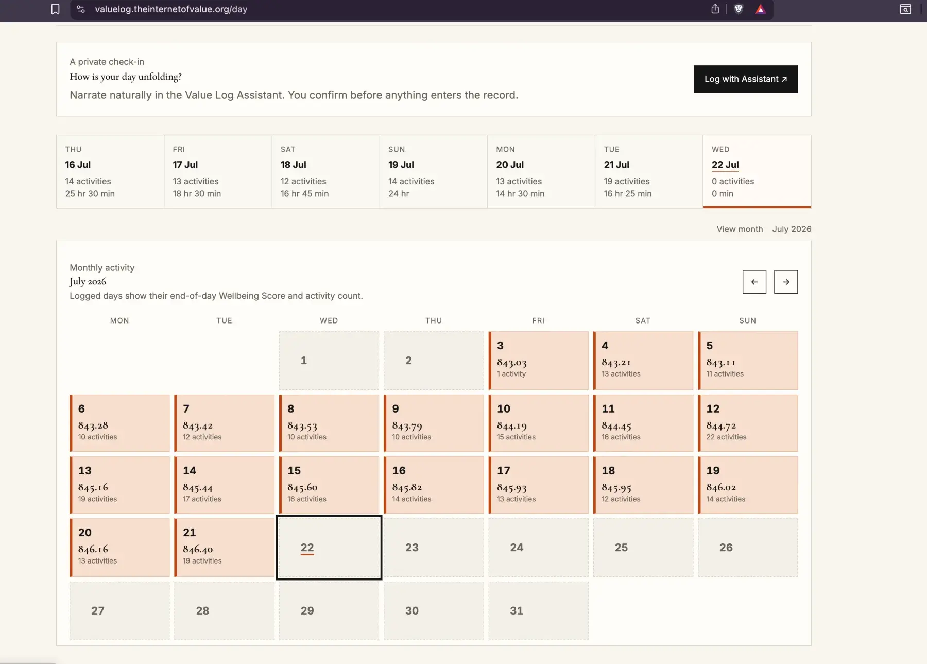927x664 pixels.
Task: Select the Thu 16 Jul day tab
Action: (110, 172)
